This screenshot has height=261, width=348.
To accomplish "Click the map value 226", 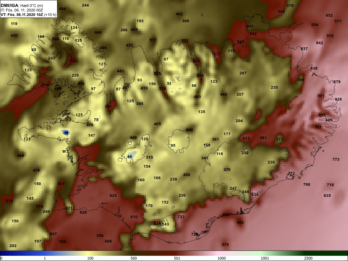I will pos(182,195).
